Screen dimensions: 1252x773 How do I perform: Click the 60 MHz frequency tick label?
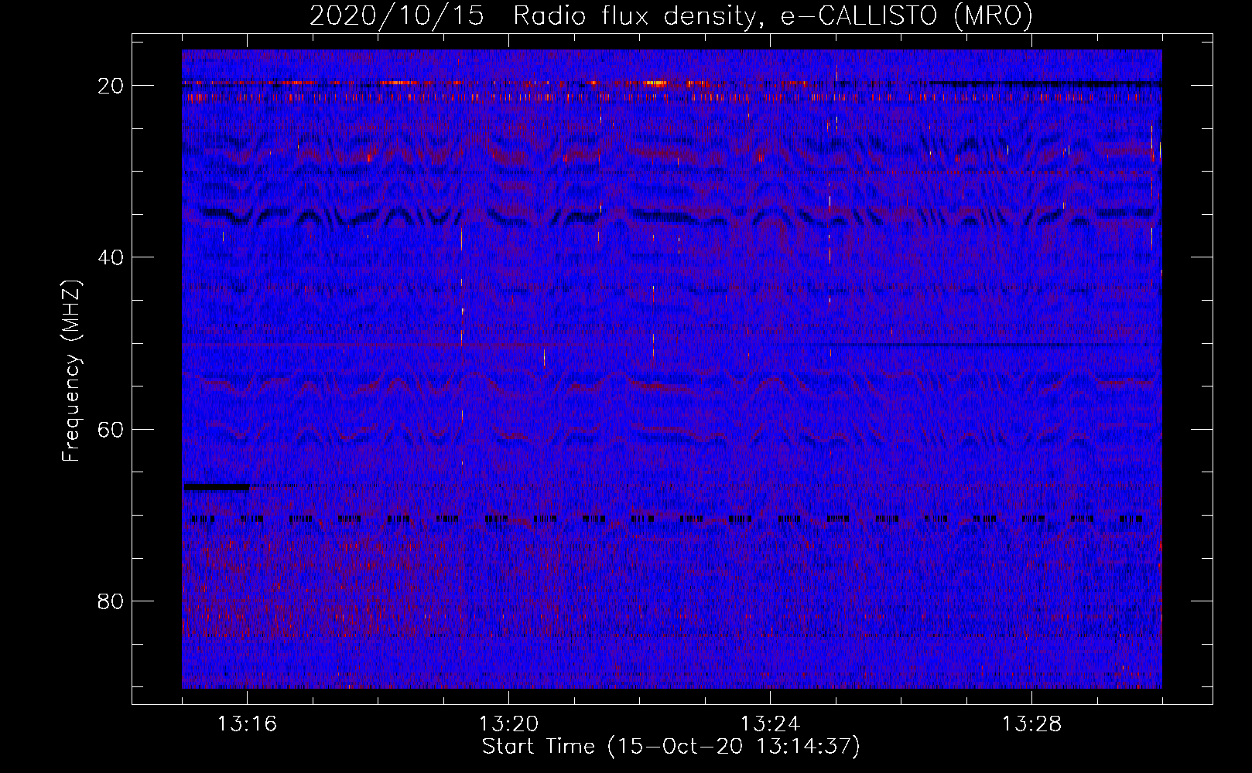coord(111,430)
